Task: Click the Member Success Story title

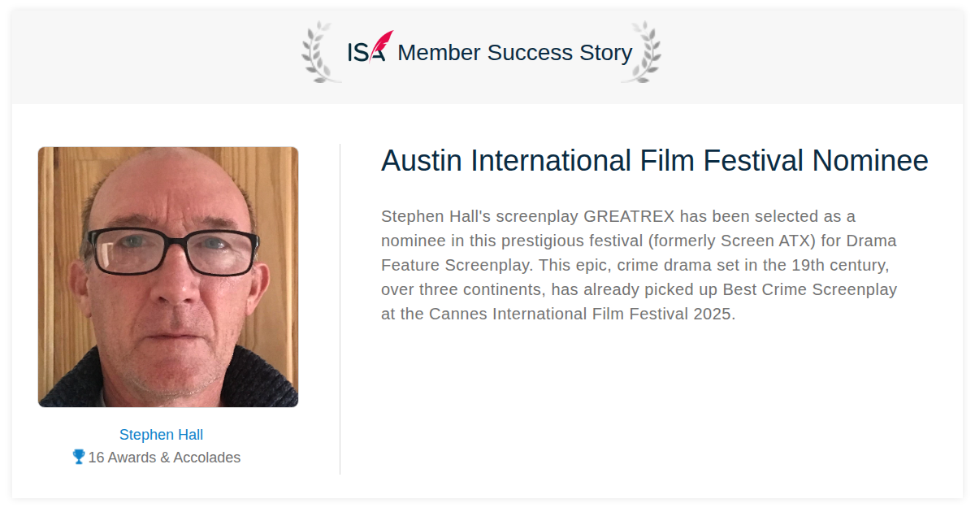Action: (514, 53)
